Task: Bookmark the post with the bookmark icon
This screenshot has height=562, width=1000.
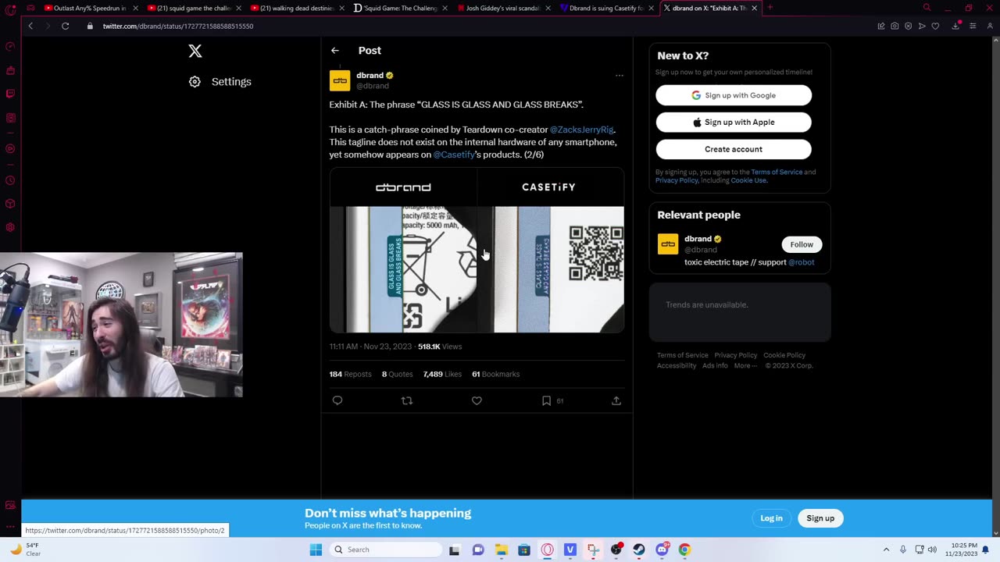Action: [546, 400]
